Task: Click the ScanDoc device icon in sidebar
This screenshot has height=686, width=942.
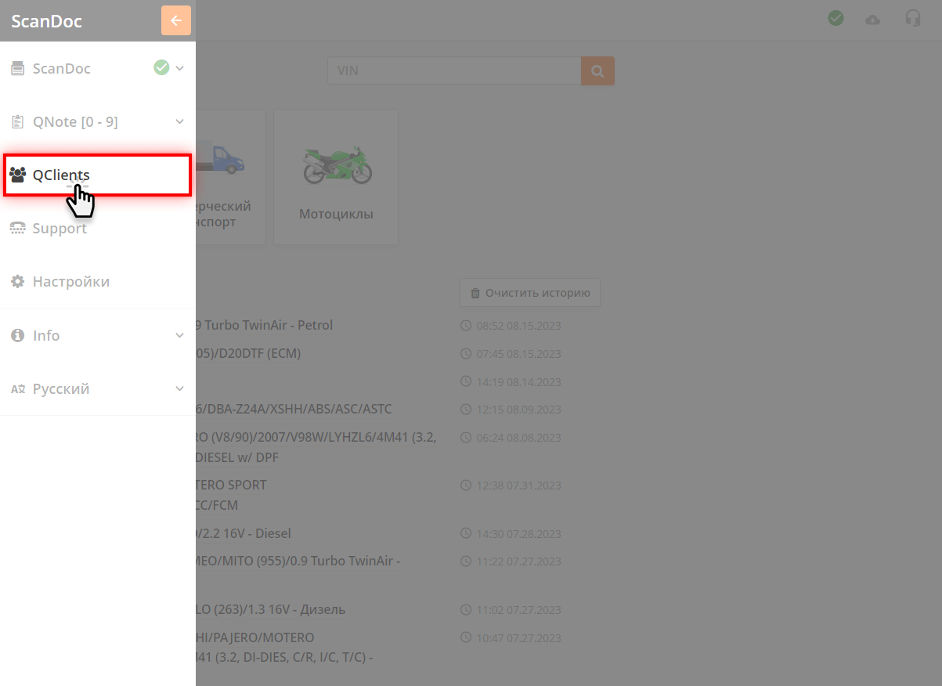Action: [x=17, y=68]
